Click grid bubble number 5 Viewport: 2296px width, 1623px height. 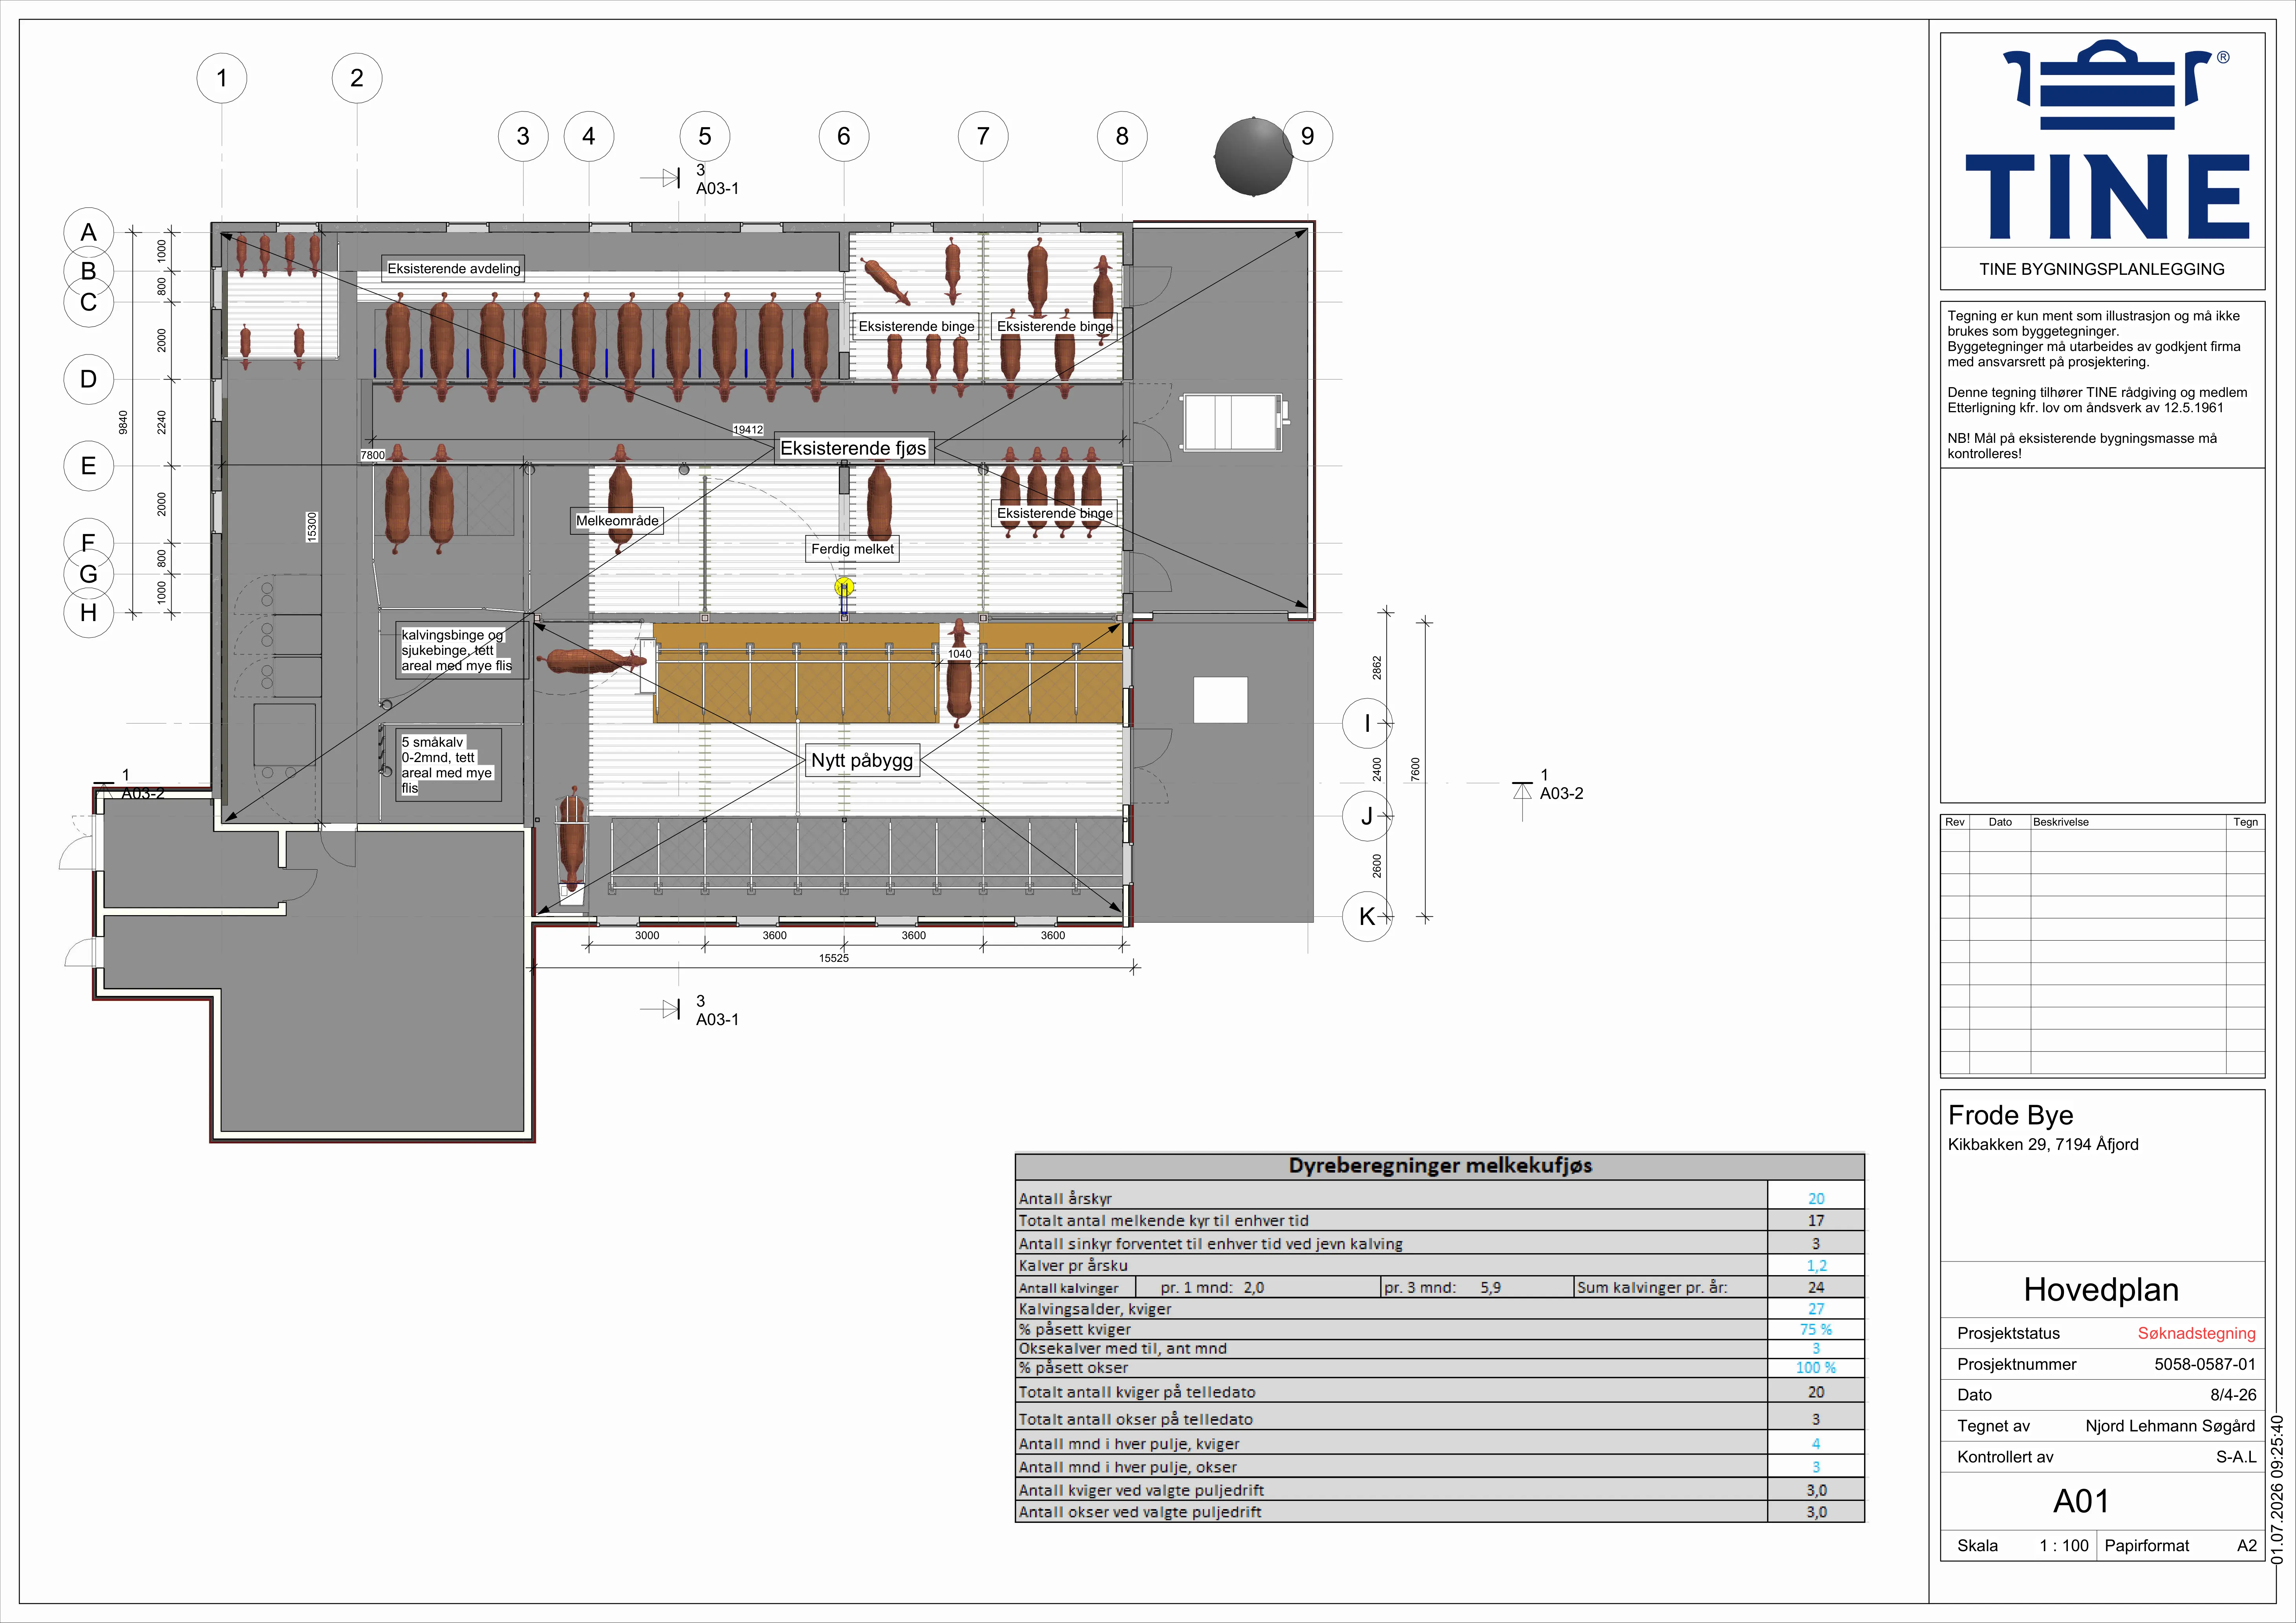[x=705, y=136]
